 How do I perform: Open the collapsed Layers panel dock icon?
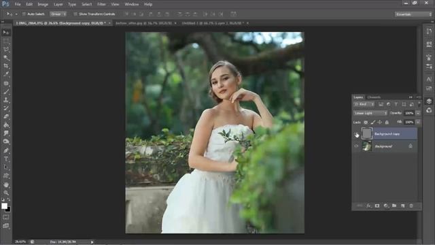pyautogui.click(x=429, y=101)
